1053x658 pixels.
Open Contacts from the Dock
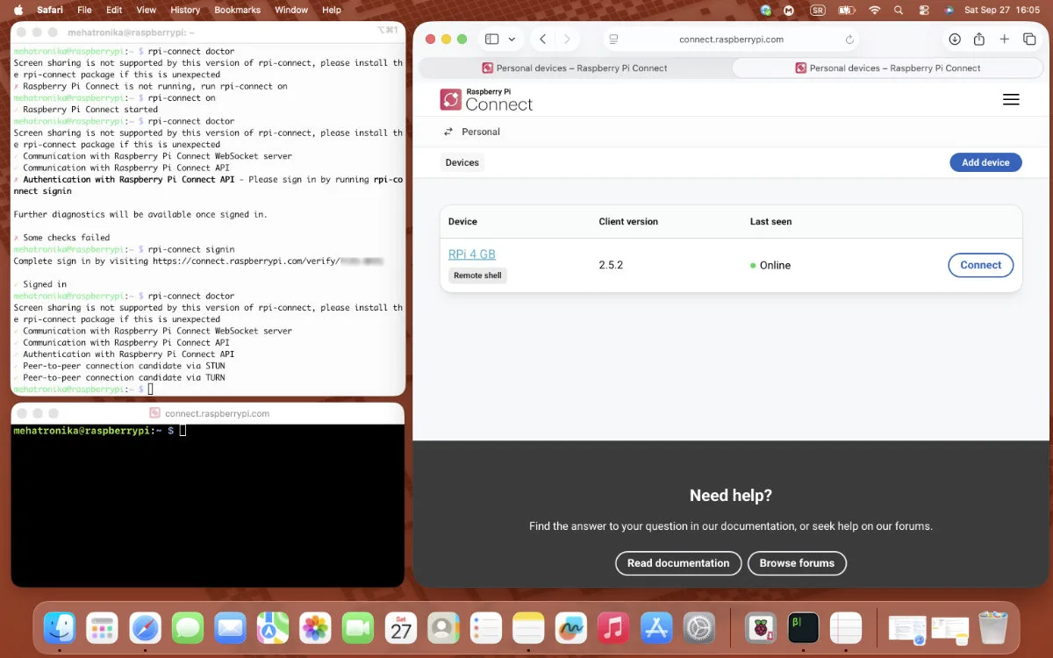pos(443,628)
